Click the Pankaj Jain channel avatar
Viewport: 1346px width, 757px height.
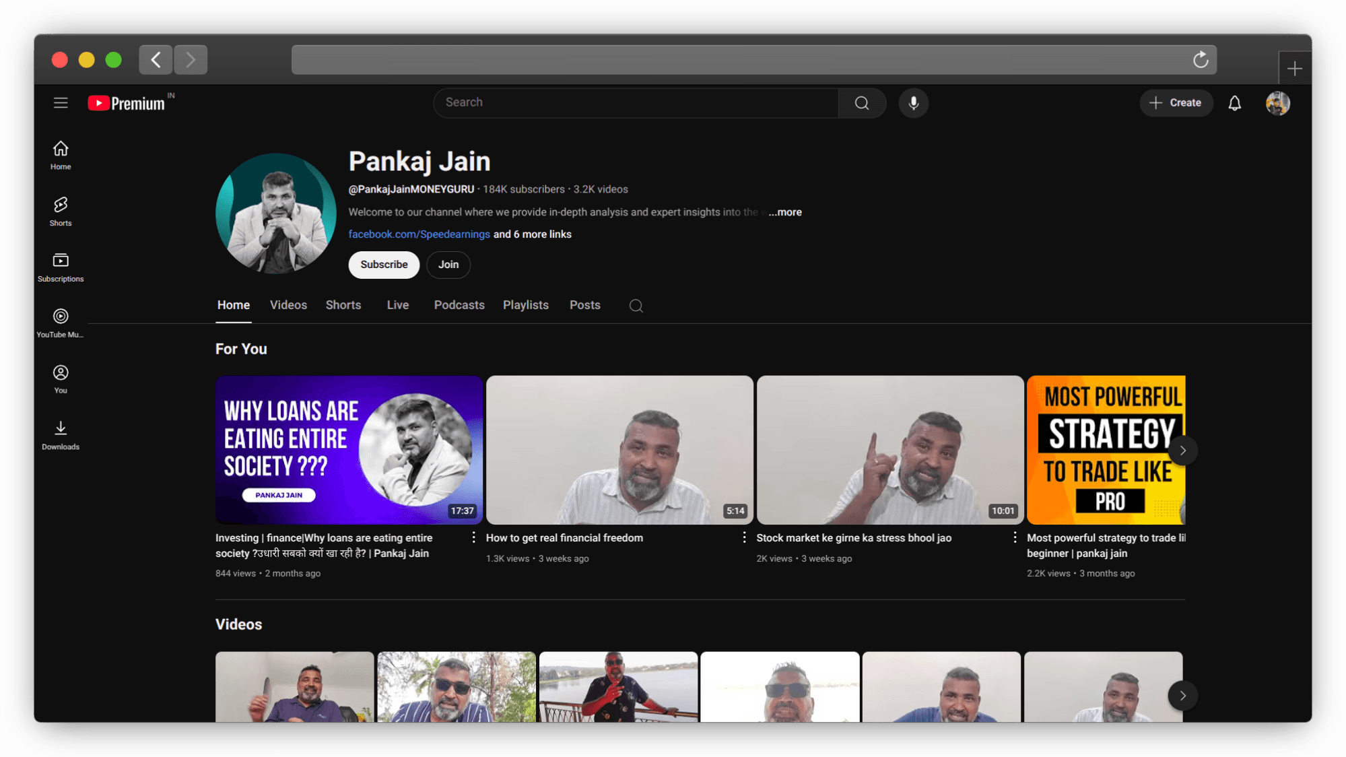275,213
